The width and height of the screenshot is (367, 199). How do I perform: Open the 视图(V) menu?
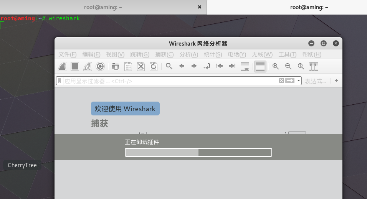(115, 54)
